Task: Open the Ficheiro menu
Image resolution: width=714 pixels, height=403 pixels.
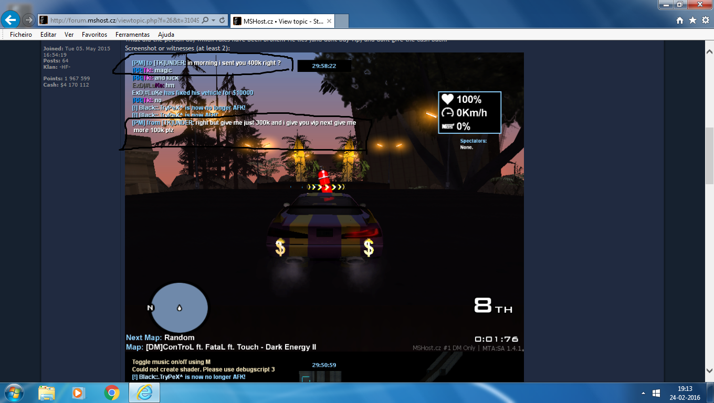Action: click(x=21, y=35)
